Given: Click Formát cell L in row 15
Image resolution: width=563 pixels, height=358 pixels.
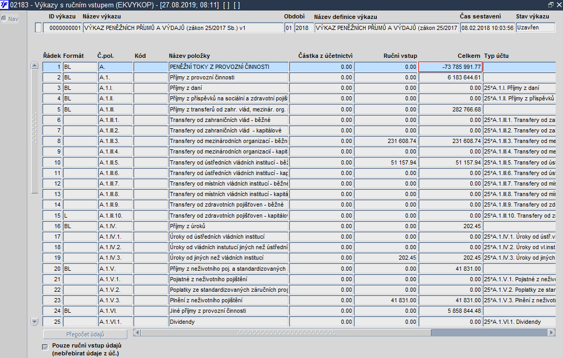Looking at the screenshot, I should pyautogui.click(x=79, y=216).
